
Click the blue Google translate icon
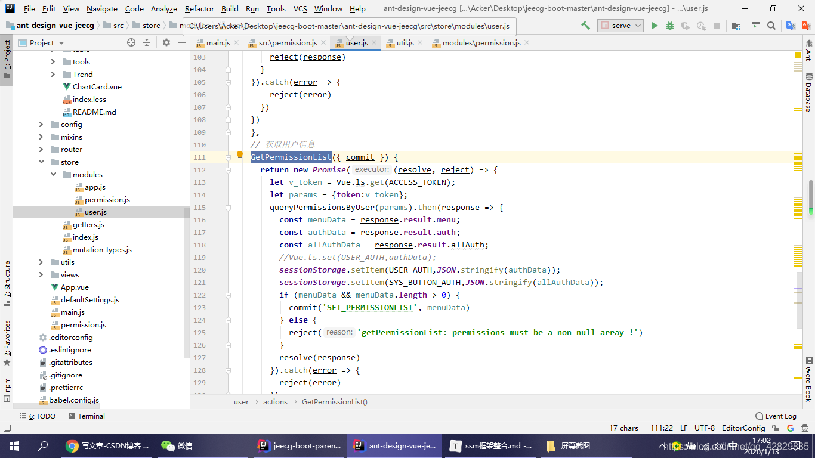791,26
